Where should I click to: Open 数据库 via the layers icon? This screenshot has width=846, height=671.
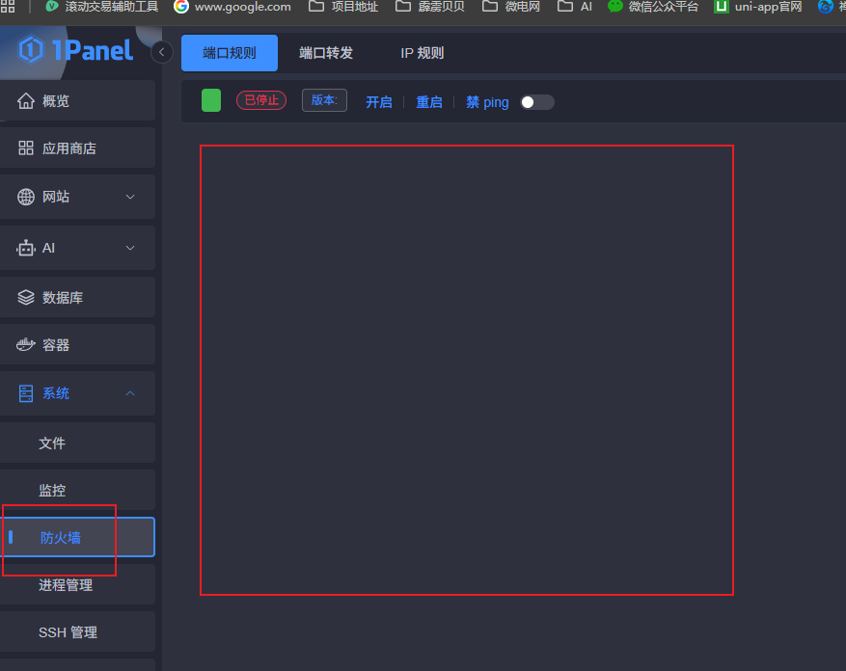click(26, 298)
